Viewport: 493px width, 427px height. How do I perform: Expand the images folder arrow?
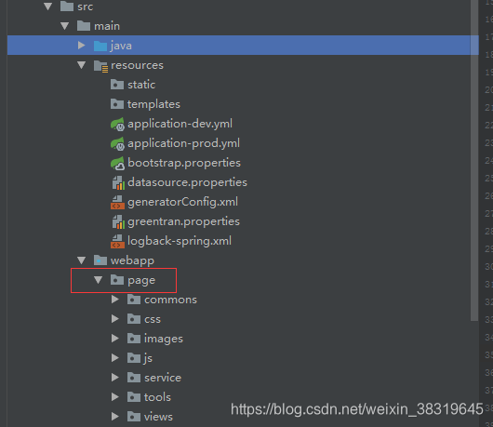[115, 339]
